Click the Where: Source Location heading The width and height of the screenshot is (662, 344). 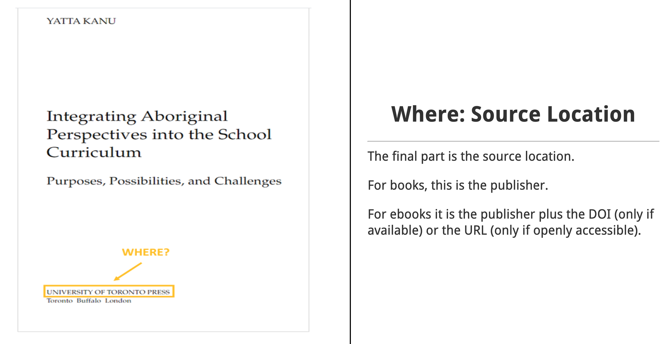point(513,114)
